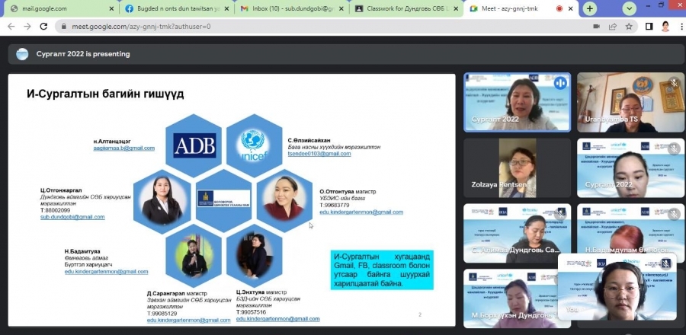This screenshot has width=686, height=335.
Task: Click the meet.google.com address bar URL
Action: [141, 26]
